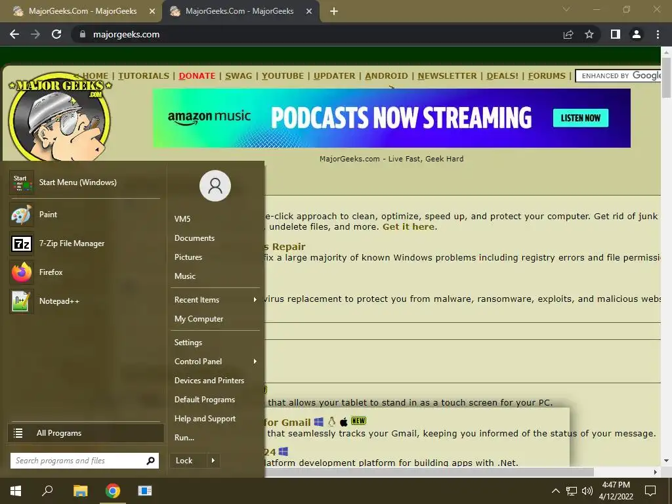Toggle Chrome side panel

[x=616, y=34]
